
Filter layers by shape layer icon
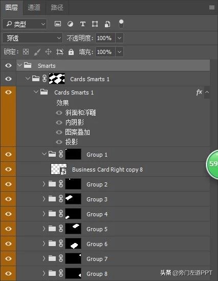95,24
